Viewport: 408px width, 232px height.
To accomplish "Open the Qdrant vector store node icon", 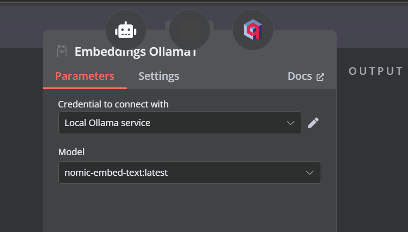I will click(253, 30).
